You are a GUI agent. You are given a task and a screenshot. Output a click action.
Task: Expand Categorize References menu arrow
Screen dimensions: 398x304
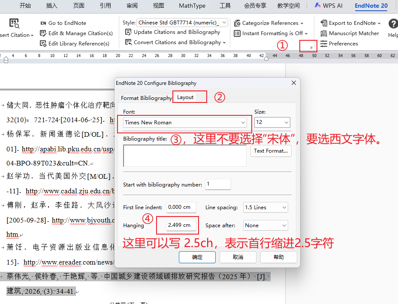[302, 23]
